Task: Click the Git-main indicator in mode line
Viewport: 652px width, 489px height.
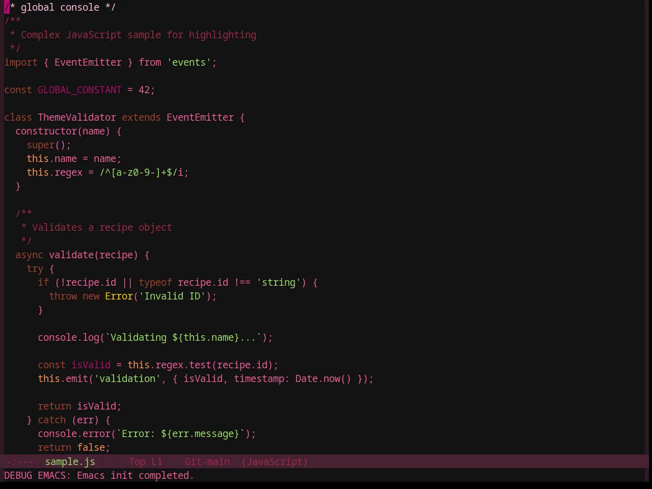Action: tap(207, 461)
